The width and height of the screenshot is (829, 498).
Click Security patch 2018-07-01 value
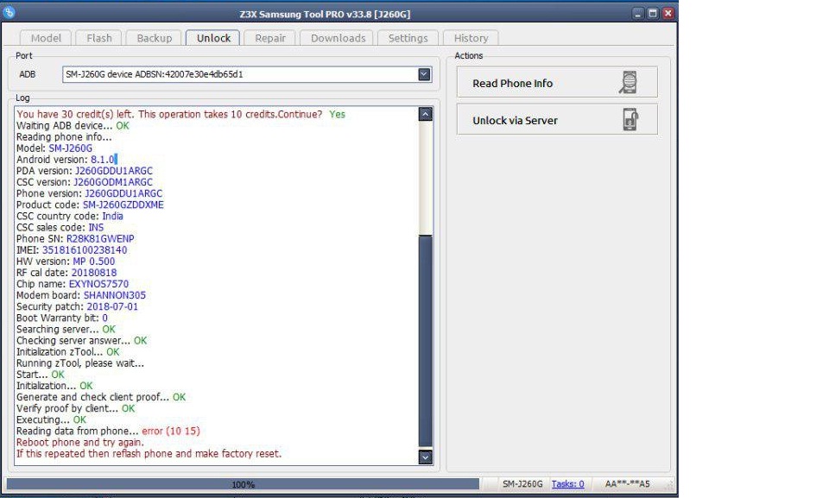point(112,306)
